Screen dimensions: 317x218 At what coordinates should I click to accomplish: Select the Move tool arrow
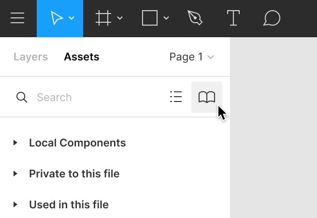click(x=57, y=18)
